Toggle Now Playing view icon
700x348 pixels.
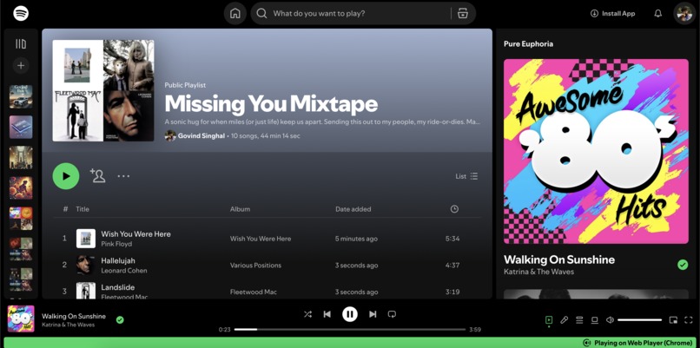549,320
